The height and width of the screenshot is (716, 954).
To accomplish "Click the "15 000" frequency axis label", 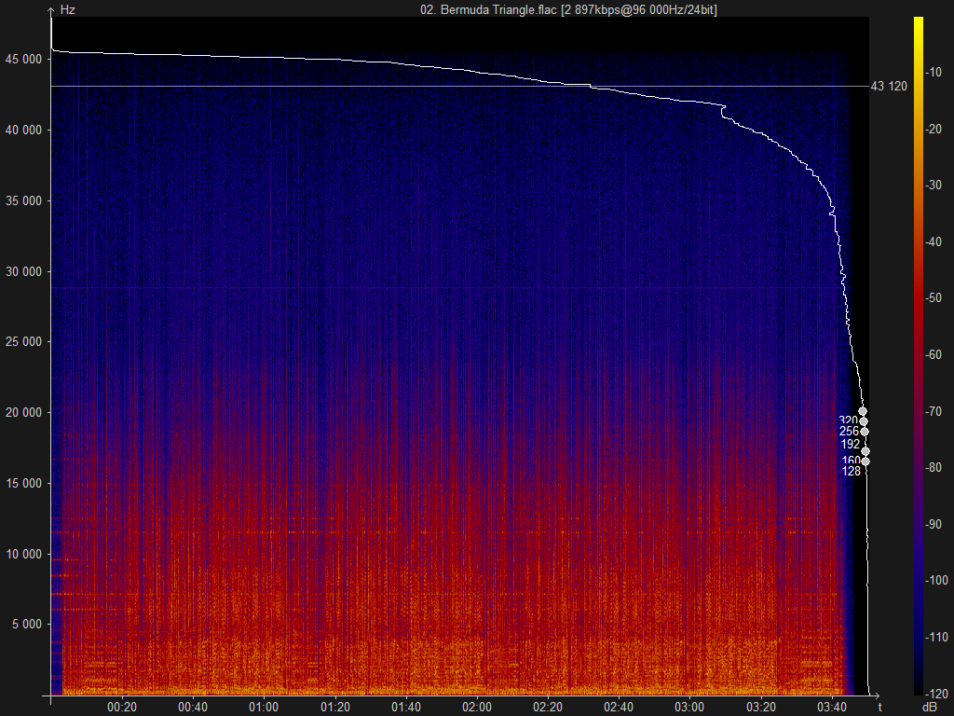I will (23, 483).
